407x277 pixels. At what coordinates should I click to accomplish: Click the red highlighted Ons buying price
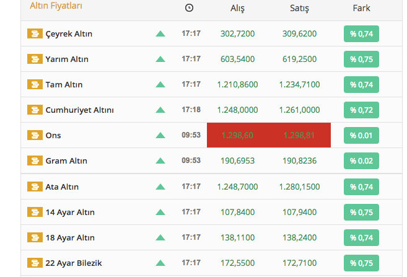(x=237, y=135)
